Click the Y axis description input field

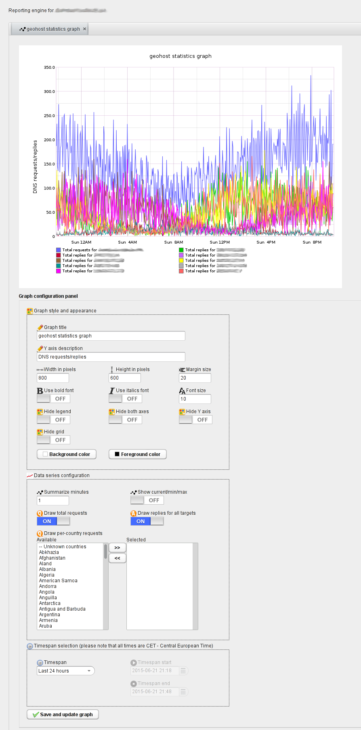click(x=111, y=357)
